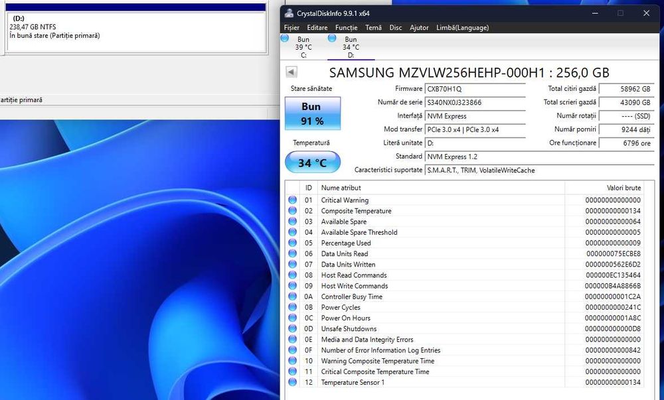Click the Unsafe Shutdowns attribute name

pyautogui.click(x=349, y=328)
